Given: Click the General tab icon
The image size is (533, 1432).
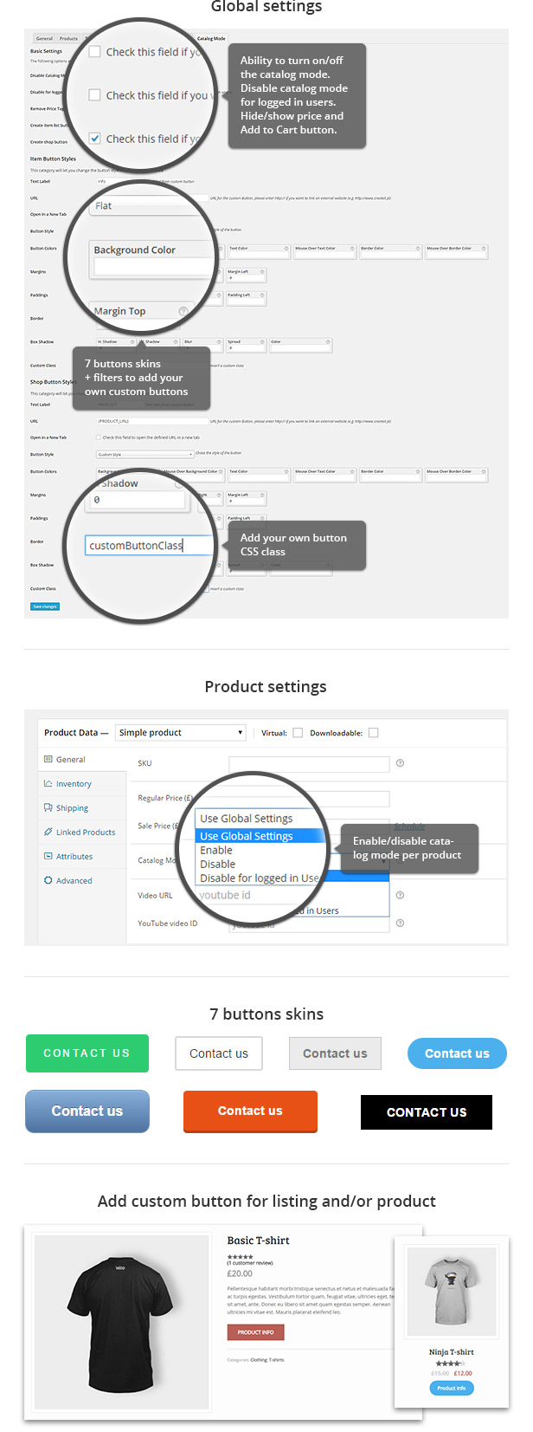Looking at the screenshot, I should tap(48, 759).
